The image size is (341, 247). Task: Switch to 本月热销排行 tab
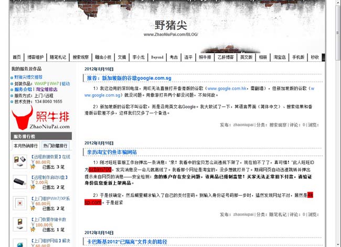[x=26, y=145]
